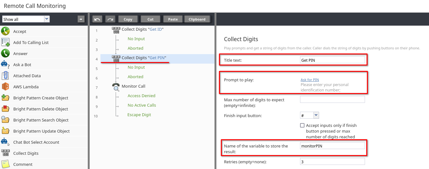Click the undo arrow in toolbar
This screenshot has width=429, height=169.
click(97, 19)
